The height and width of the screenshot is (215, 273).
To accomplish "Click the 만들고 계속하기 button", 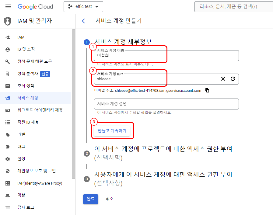I will pyautogui.click(x=112, y=131).
